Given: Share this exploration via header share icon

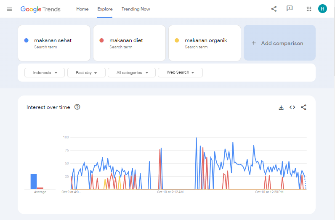Looking at the screenshot, I should 274,9.
